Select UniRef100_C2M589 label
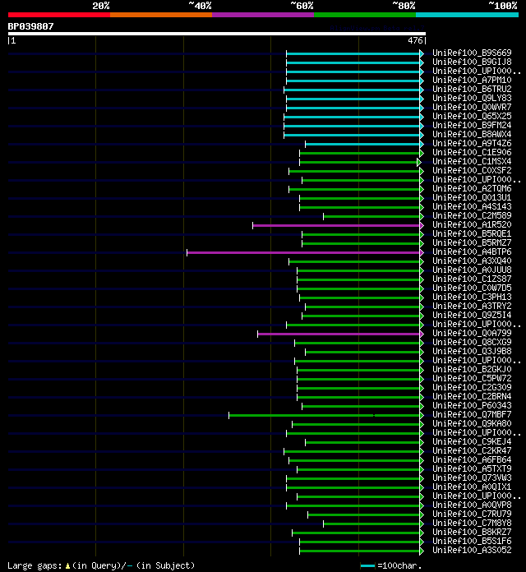 click(472, 215)
